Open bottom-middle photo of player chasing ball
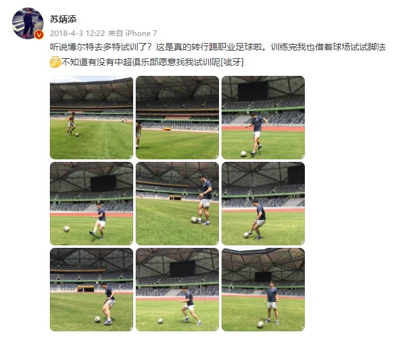 tap(177, 290)
